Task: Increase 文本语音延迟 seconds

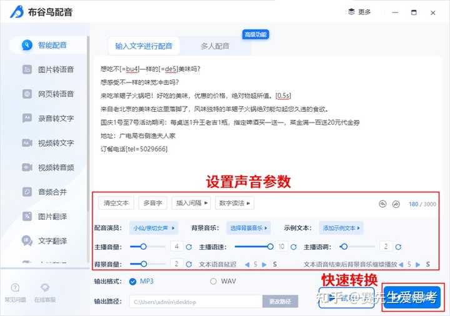Action: [x=264, y=264]
